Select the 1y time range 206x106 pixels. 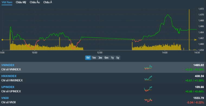coord(112,58)
